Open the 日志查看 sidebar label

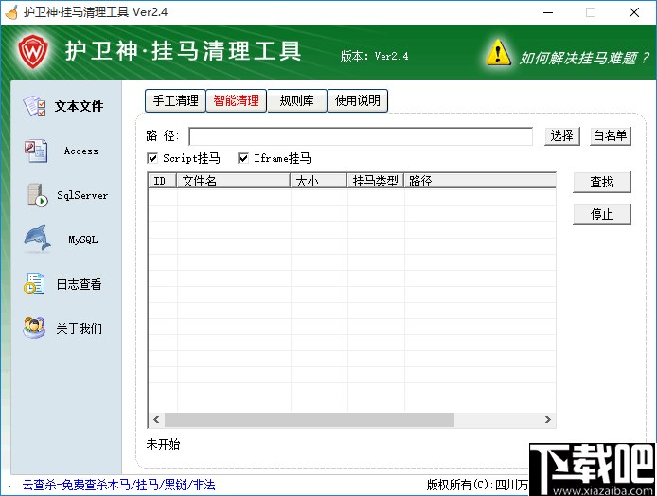coord(79,284)
